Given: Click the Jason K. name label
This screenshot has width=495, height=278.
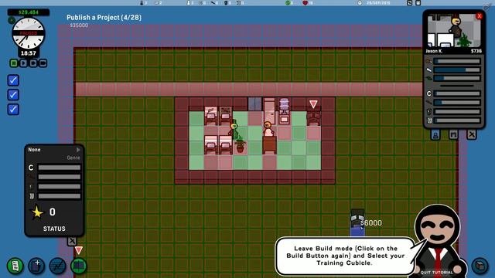Looking at the screenshot, I should point(434,51).
